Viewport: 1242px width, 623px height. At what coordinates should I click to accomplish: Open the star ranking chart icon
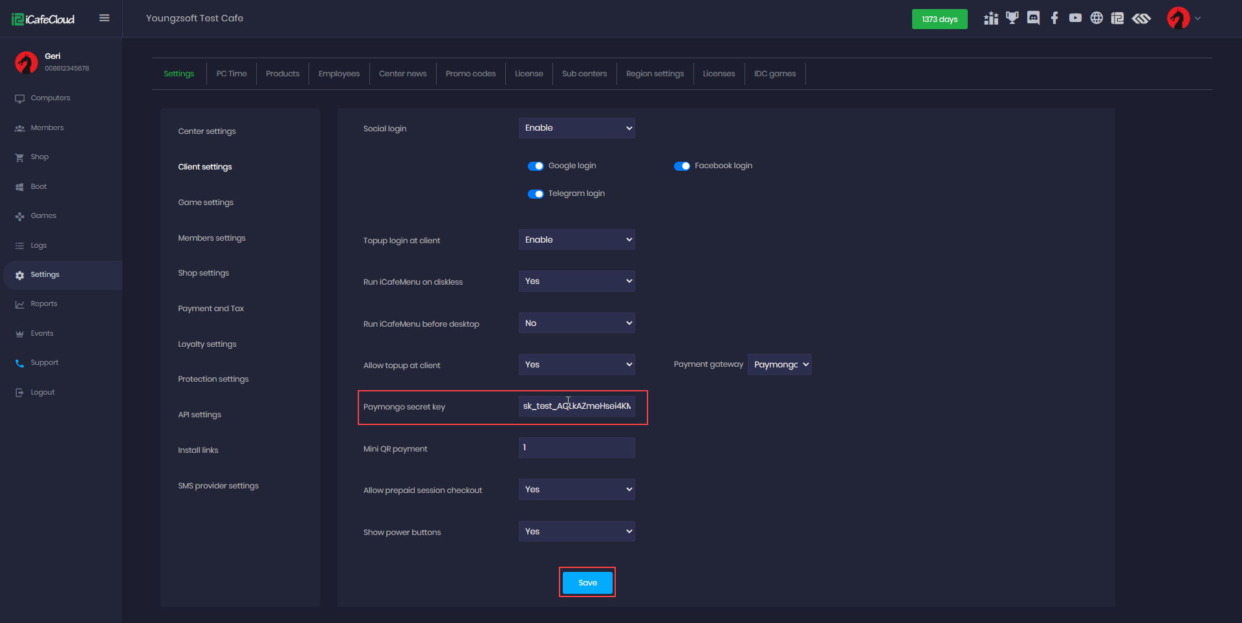(x=991, y=18)
